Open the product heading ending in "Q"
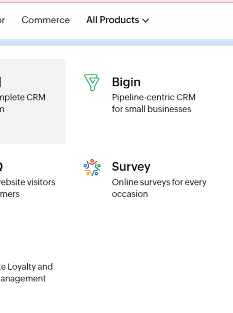The width and height of the screenshot is (233, 313). [x=1, y=167]
